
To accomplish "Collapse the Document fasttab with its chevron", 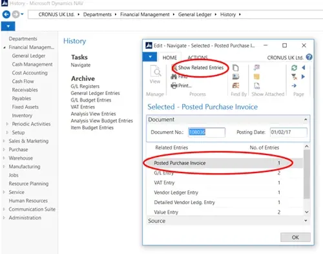I will 306,120.
